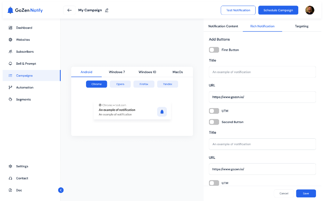324x201 pixels.
Task: Click the Segments tag icon
Action: [x=10, y=99]
